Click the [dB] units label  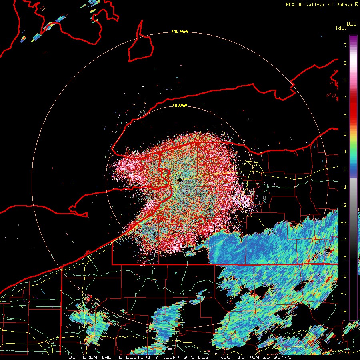[341, 28]
